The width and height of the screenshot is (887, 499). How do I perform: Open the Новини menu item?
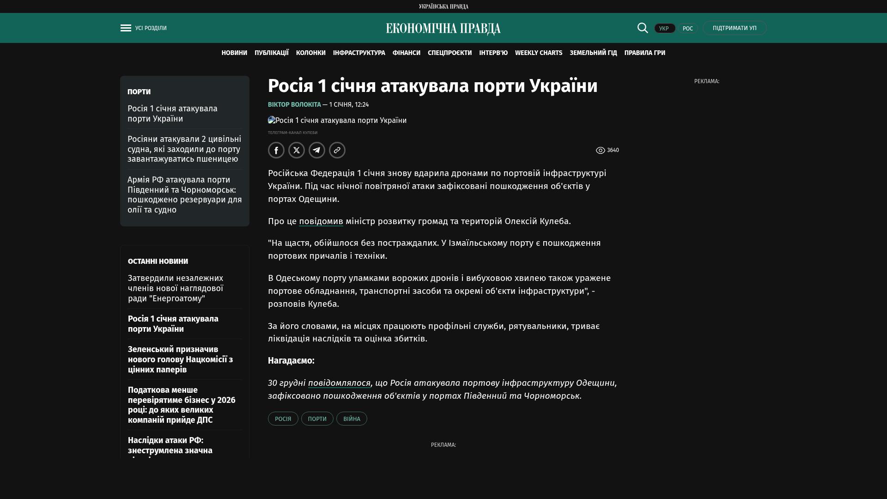coord(234,53)
